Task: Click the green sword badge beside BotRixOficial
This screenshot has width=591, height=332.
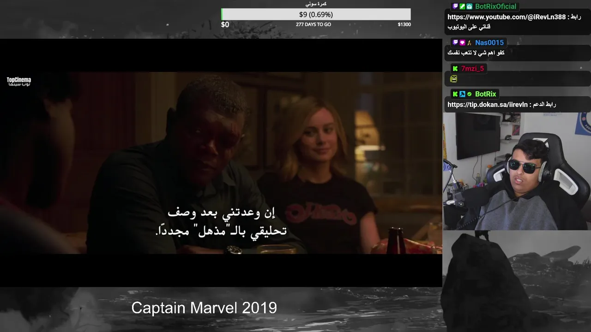Action: pos(462,6)
